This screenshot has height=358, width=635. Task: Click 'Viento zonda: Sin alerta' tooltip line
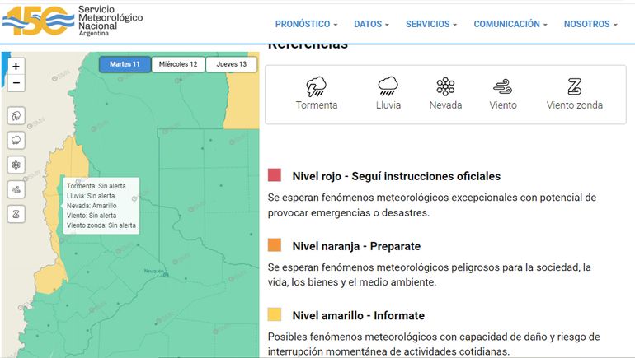101,225
